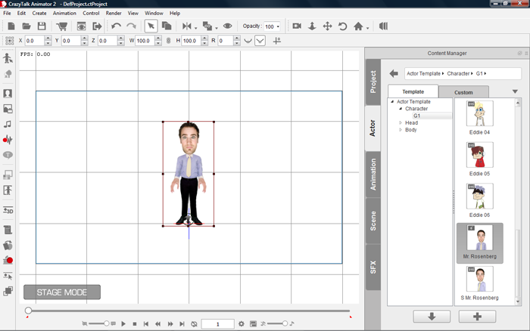530x331 pixels.
Task: Click the head portrait icon in the left sidebar
Action: 8,94
